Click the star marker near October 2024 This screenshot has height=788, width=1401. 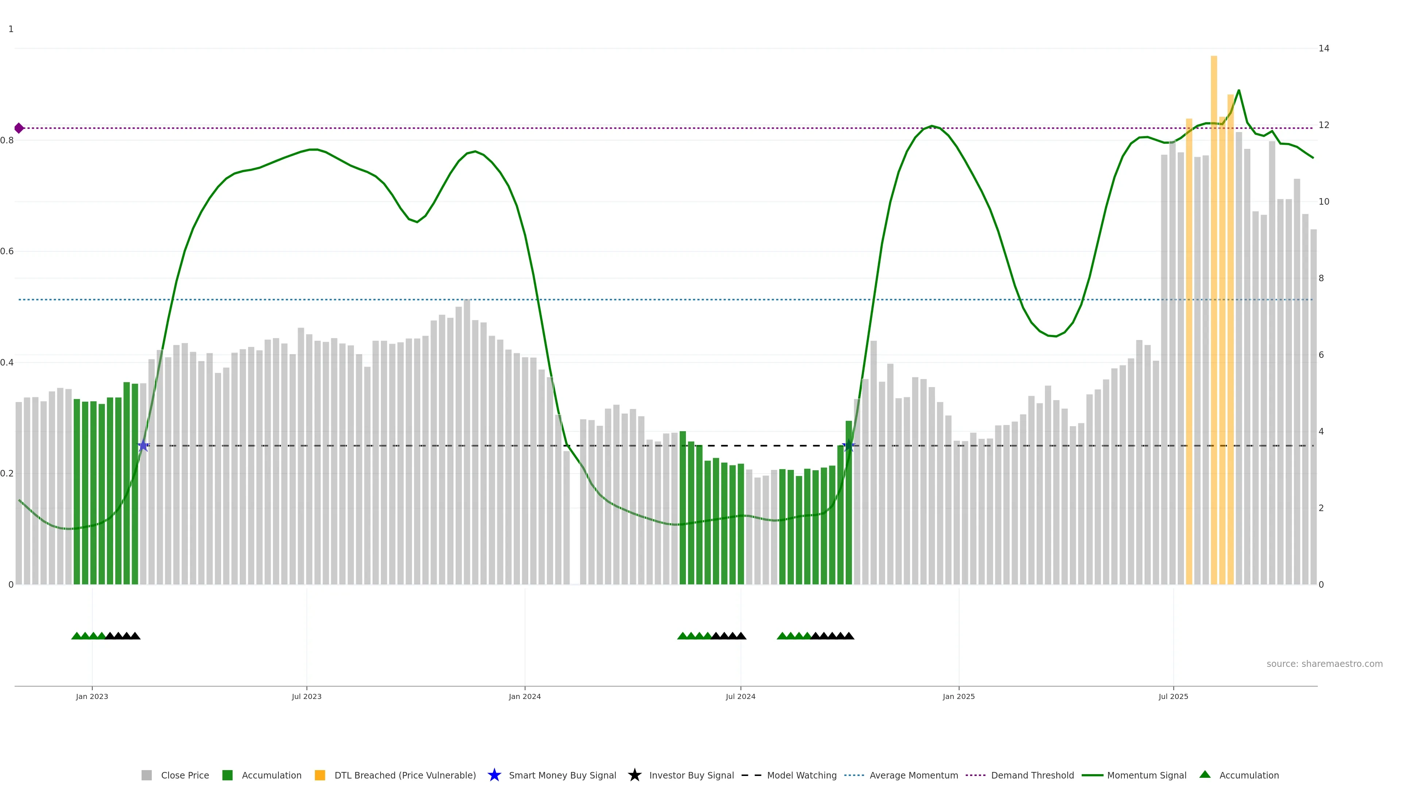click(848, 446)
